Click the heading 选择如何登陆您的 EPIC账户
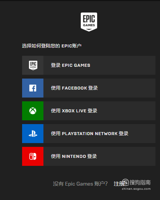160x200 pixels. [51, 46]
